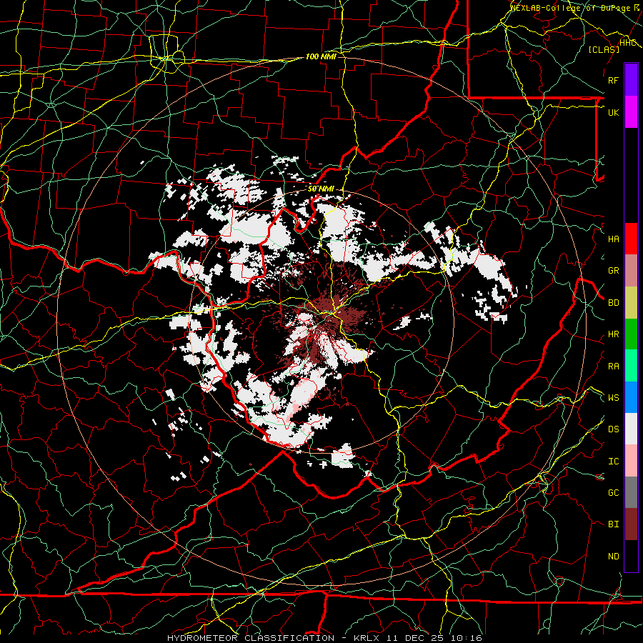Pick the dark green HR legend swatch
The width and height of the screenshot is (643, 643).
(631, 334)
